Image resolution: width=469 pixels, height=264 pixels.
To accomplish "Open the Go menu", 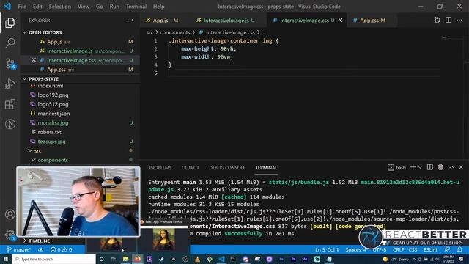I will click(x=100, y=7).
